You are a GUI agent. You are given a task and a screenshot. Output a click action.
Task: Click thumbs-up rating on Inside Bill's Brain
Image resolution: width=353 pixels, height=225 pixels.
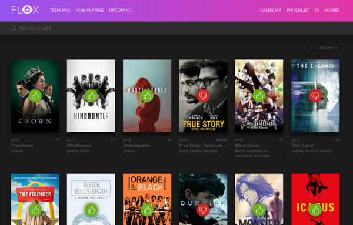click(91, 210)
